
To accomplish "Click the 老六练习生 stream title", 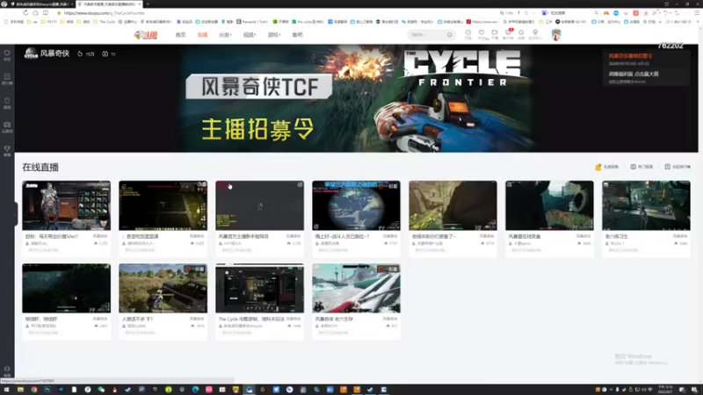I will [617, 236].
